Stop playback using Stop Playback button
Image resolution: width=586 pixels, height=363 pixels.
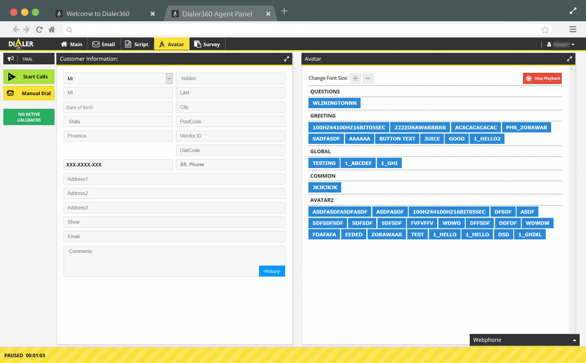(542, 78)
